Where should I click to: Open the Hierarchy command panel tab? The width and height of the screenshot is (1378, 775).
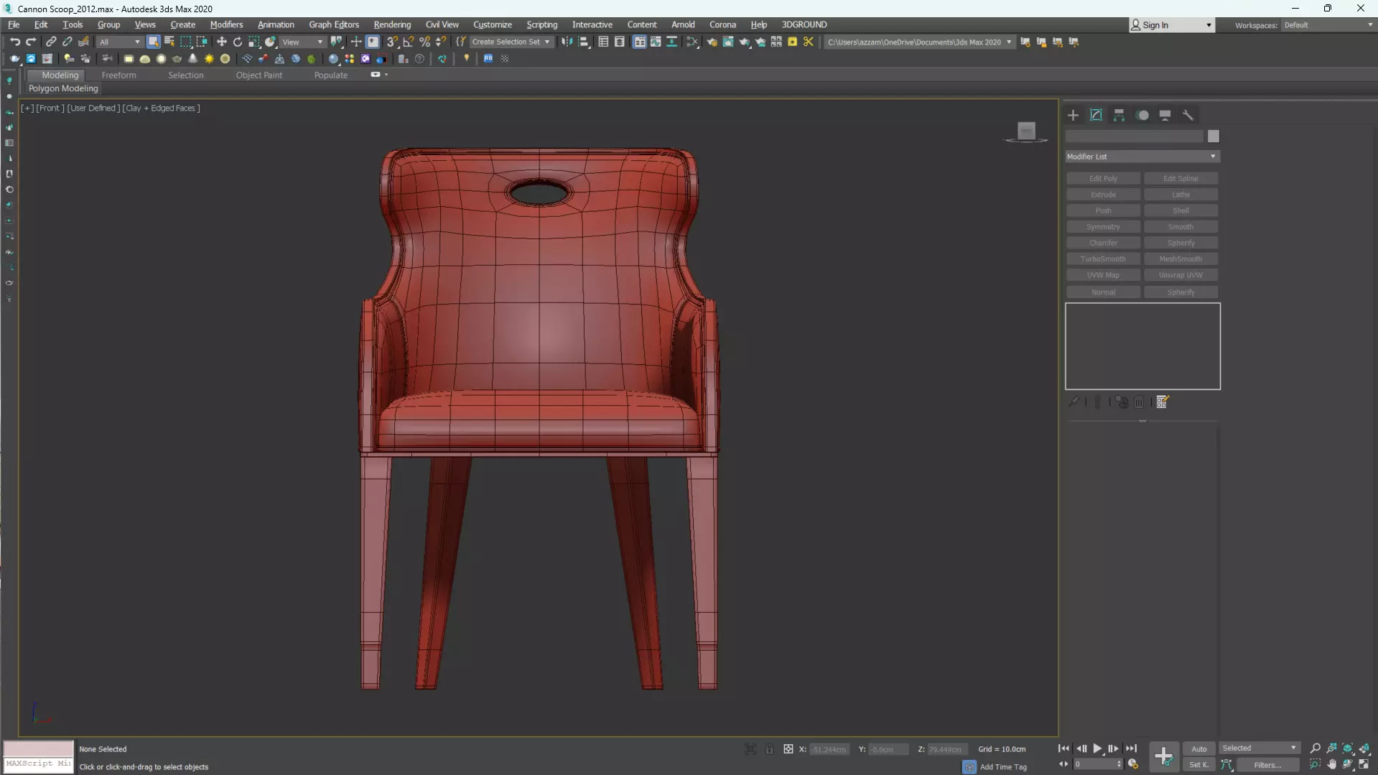(x=1119, y=115)
